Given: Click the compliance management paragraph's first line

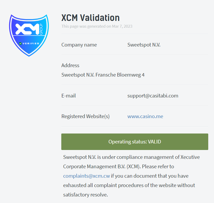Looking at the screenshot, I should pyautogui.click(x=131, y=157).
